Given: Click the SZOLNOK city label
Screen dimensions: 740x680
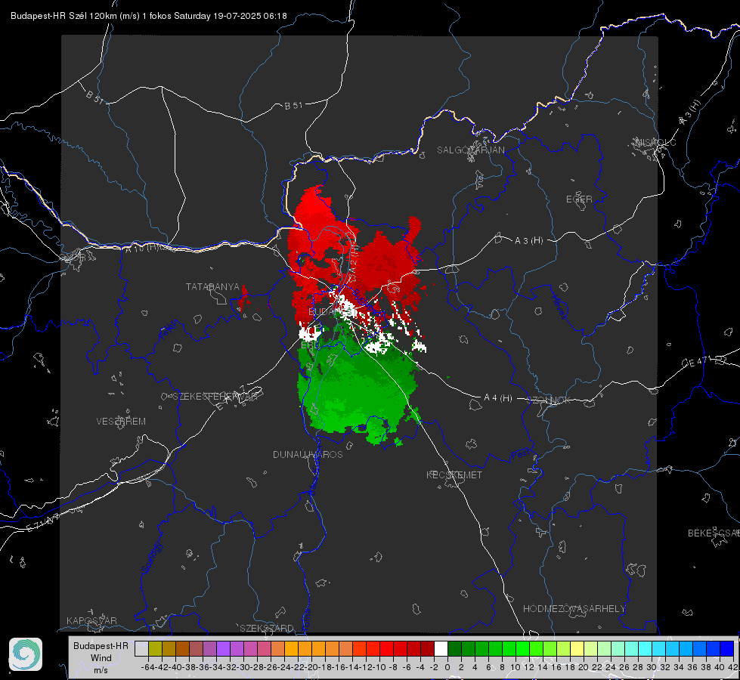Looking at the screenshot, I should pos(549,400).
